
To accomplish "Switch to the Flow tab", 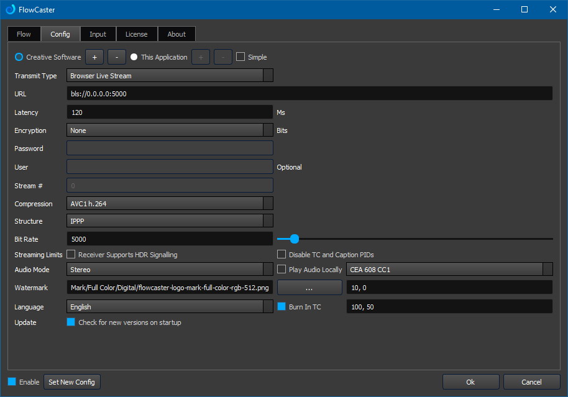I will click(24, 34).
